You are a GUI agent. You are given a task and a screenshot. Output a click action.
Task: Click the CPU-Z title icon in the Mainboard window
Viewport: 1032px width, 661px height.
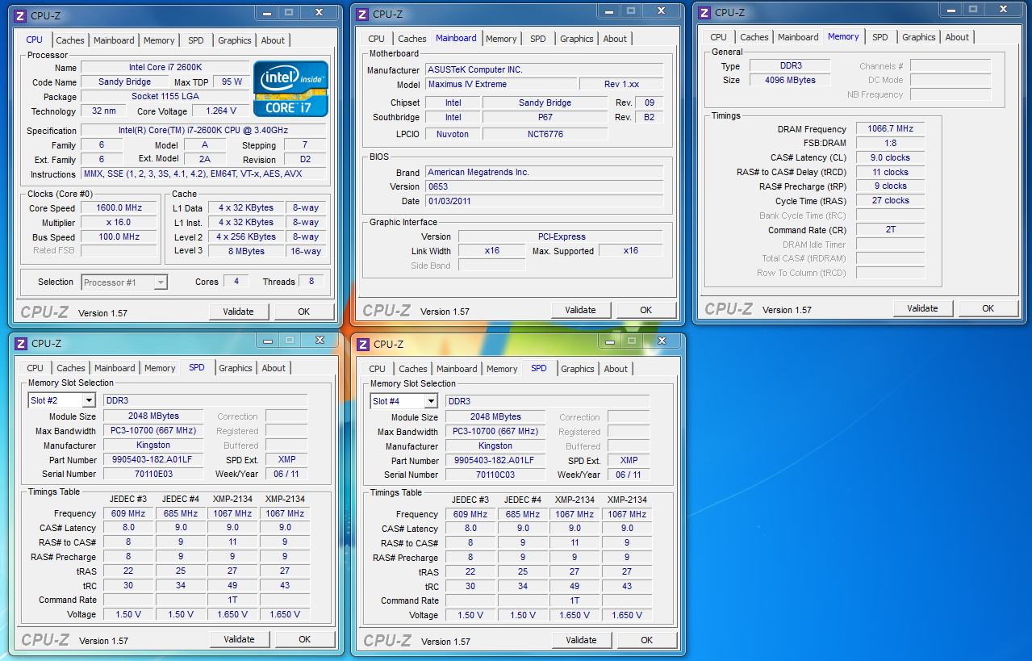coord(363,14)
